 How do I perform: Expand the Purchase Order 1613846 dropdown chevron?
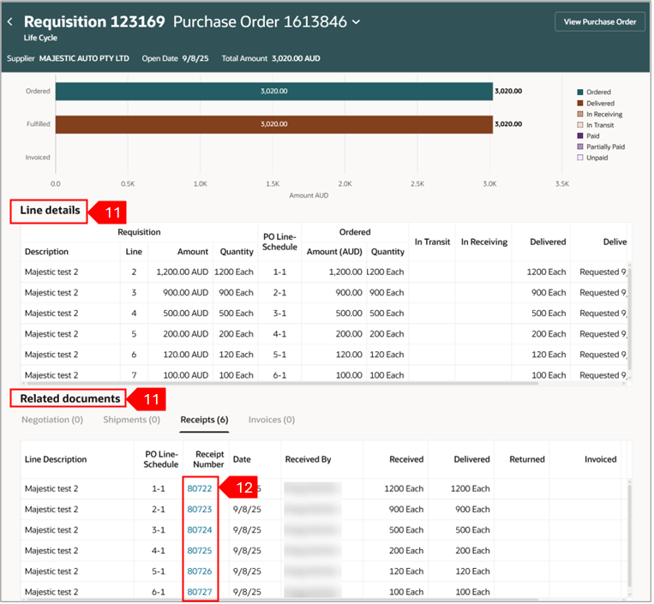click(x=357, y=22)
